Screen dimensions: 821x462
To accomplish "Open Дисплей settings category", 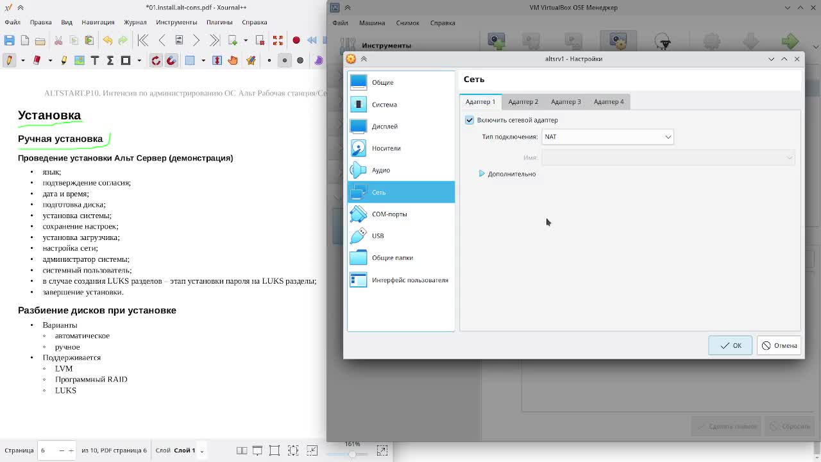I will pyautogui.click(x=401, y=126).
